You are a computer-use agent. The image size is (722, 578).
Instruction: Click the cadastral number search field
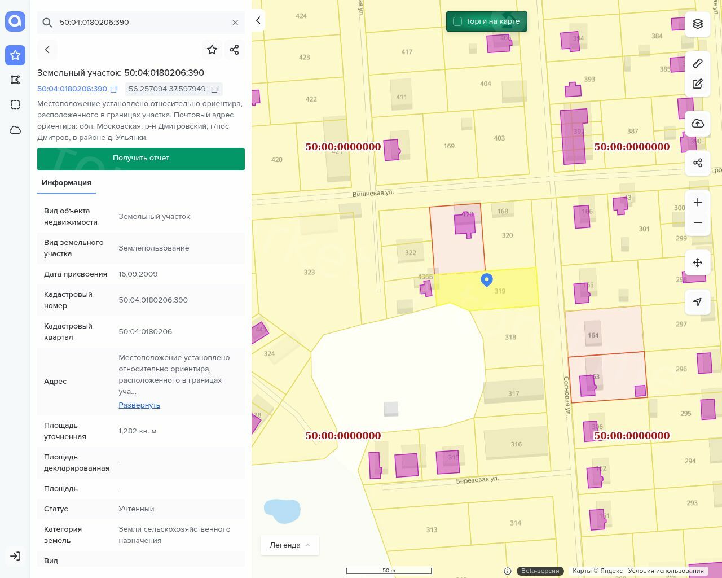click(x=141, y=23)
